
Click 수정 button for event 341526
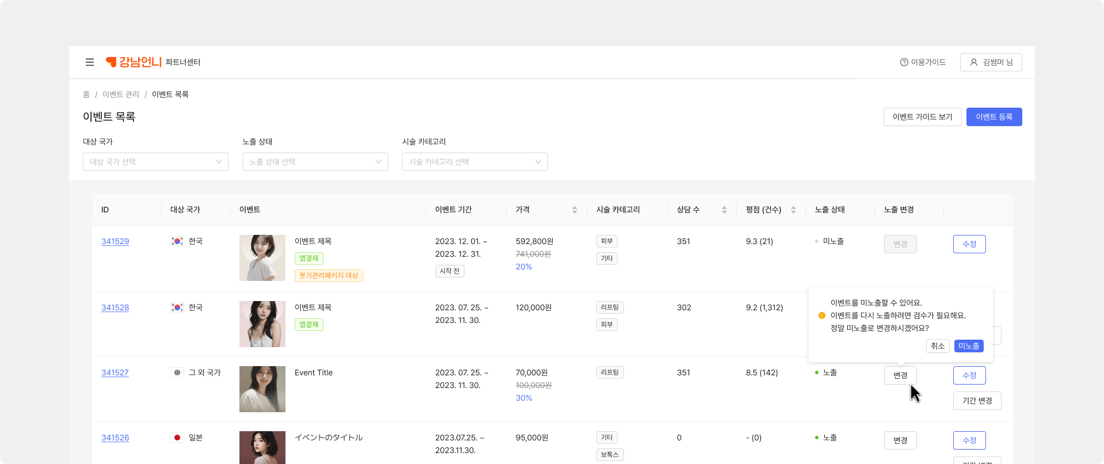pos(969,440)
